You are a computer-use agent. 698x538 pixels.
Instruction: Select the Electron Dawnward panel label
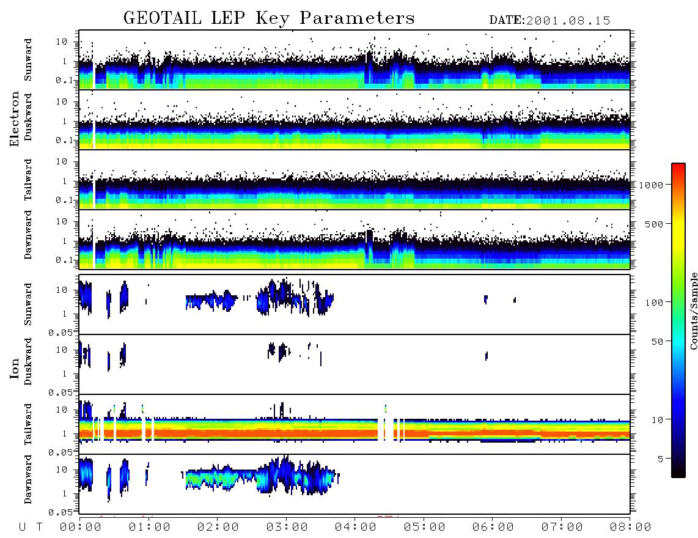[x=28, y=235]
